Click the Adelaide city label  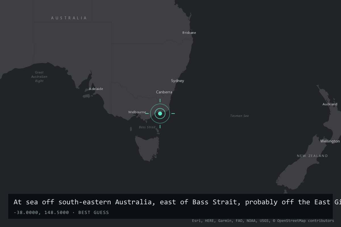(96, 89)
